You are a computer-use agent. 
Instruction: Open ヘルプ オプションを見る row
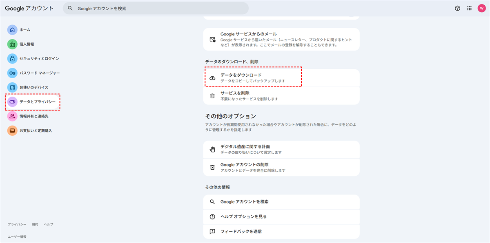click(x=281, y=216)
